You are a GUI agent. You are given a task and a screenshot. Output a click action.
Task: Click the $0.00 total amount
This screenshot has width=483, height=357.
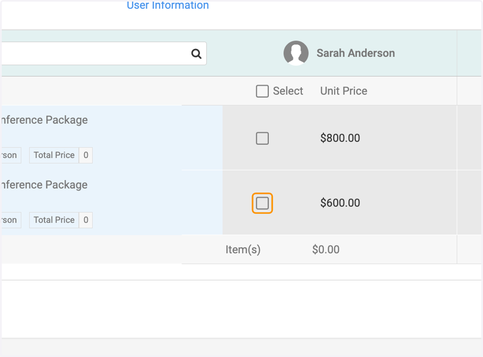pyautogui.click(x=326, y=250)
